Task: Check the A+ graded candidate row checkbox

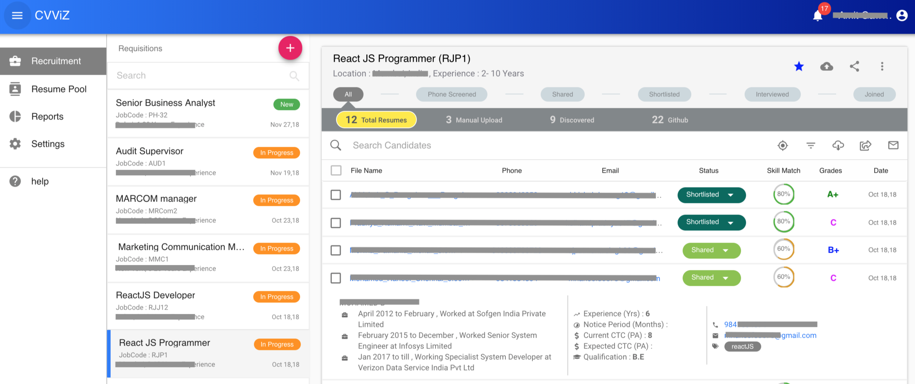Action: click(x=336, y=195)
